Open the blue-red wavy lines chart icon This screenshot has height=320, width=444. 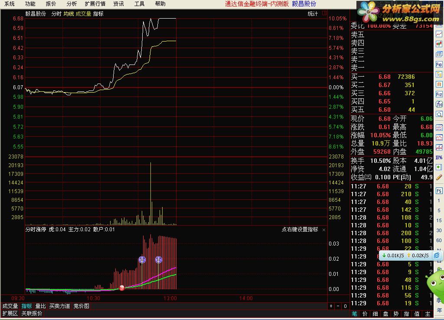[439, 128]
